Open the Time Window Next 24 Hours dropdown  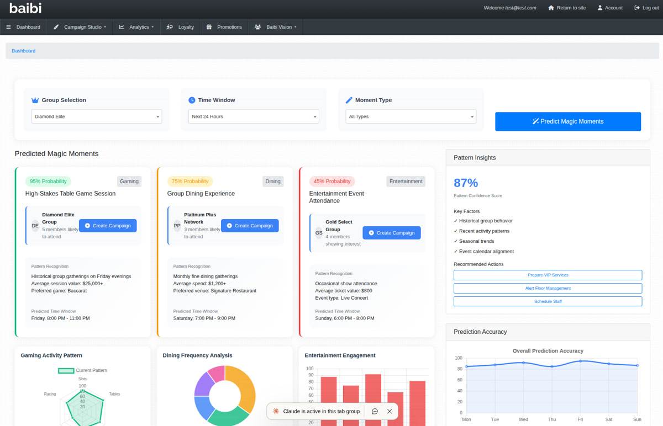tap(254, 116)
